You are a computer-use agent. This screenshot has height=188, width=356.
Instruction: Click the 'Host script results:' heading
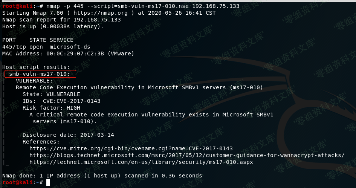36,67
